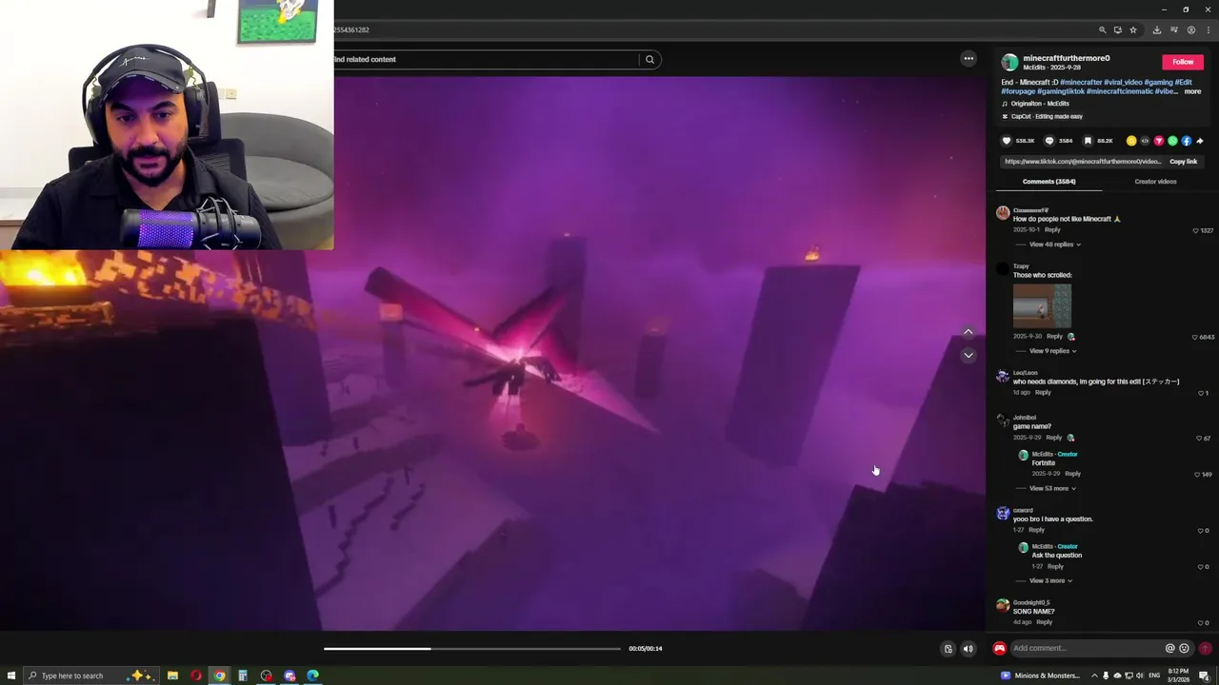Image resolution: width=1219 pixels, height=685 pixels.
Task: Open minecraftfurthermore0's profile avatar
Action: pyautogui.click(x=1009, y=63)
